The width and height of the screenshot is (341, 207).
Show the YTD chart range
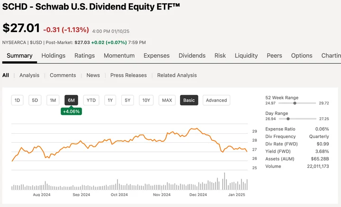tap(91, 100)
